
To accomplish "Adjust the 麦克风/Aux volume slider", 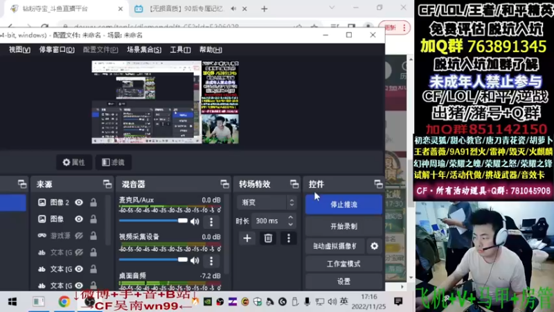I will [153, 220].
